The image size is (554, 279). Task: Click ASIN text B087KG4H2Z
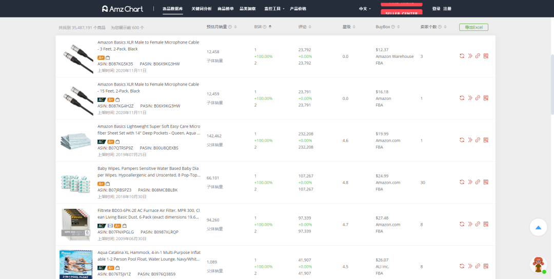click(x=121, y=106)
